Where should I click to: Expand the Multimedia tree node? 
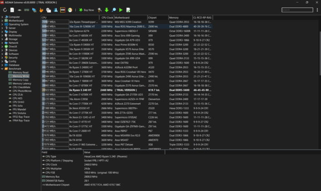click(x=2, y=35)
